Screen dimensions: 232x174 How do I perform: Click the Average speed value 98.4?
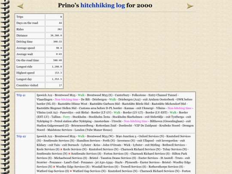pos(59,48)
